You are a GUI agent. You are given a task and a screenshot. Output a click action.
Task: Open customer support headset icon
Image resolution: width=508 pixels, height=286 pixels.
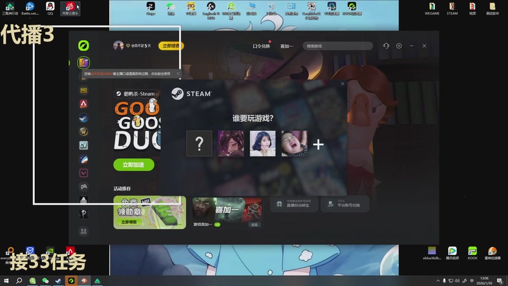click(386, 46)
